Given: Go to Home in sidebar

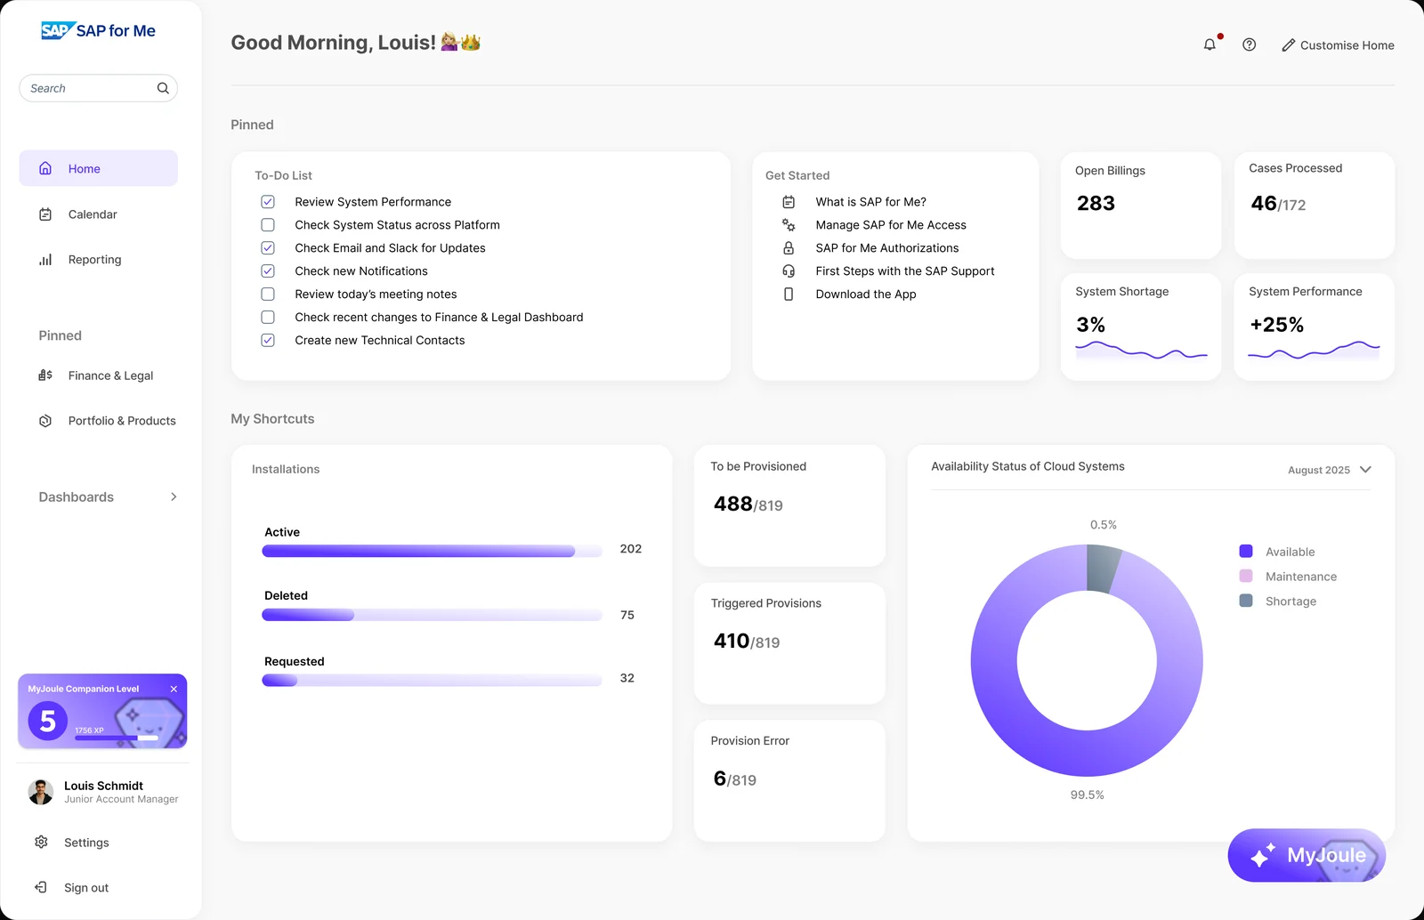Looking at the screenshot, I should (98, 168).
